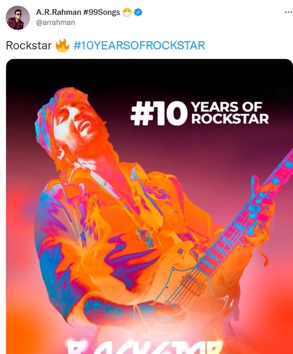Screen dimensions: 293x354
Task: Open A.R.Rahman's round profile avatar
Action: tap(18, 18)
